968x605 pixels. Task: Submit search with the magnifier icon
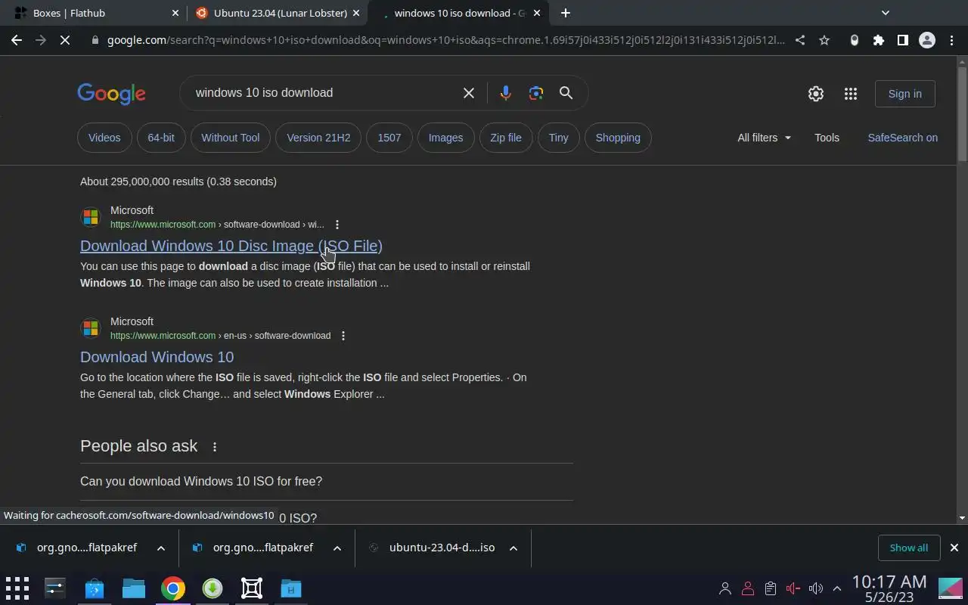point(566,92)
